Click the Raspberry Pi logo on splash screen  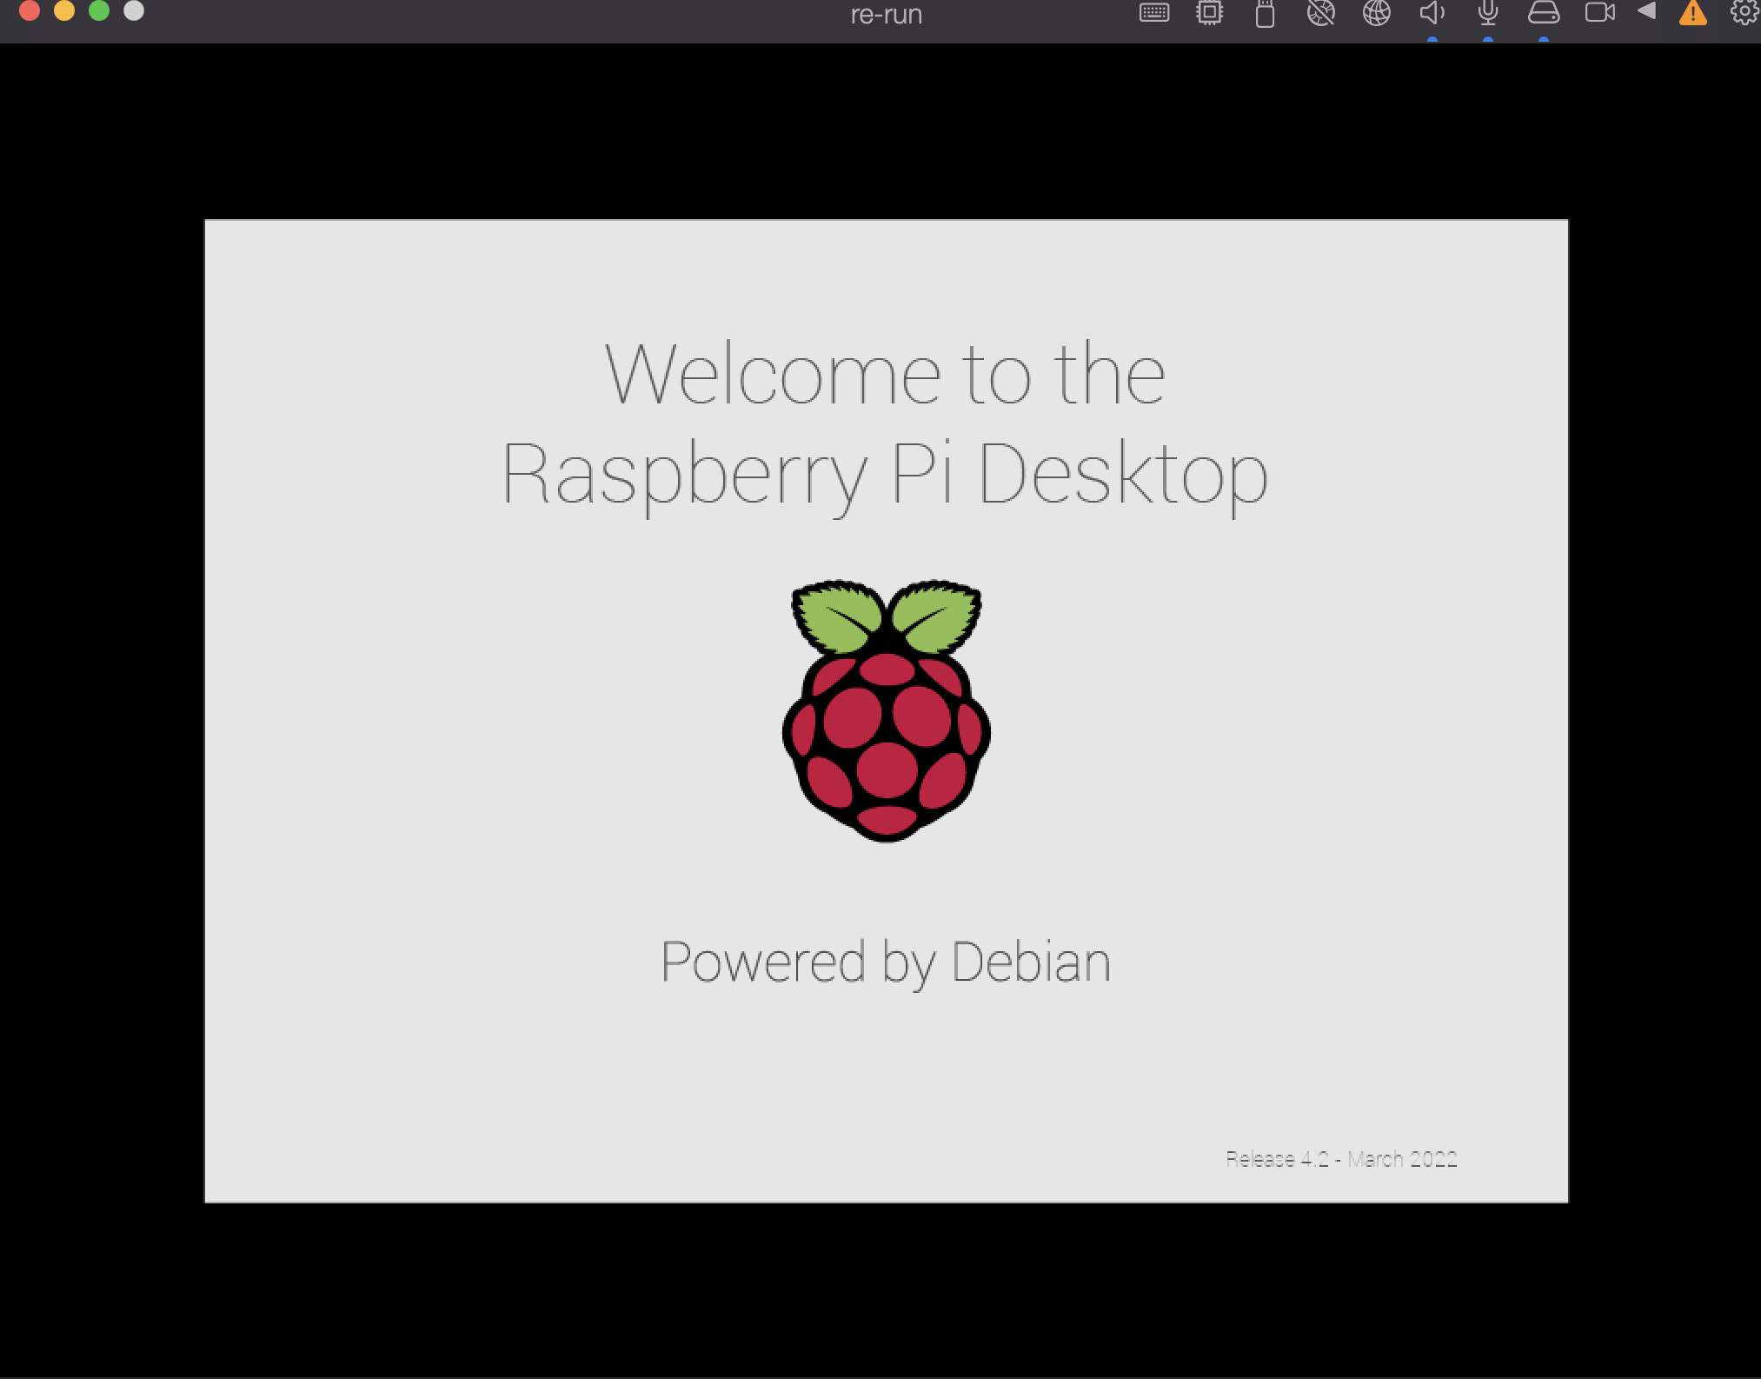tap(887, 710)
